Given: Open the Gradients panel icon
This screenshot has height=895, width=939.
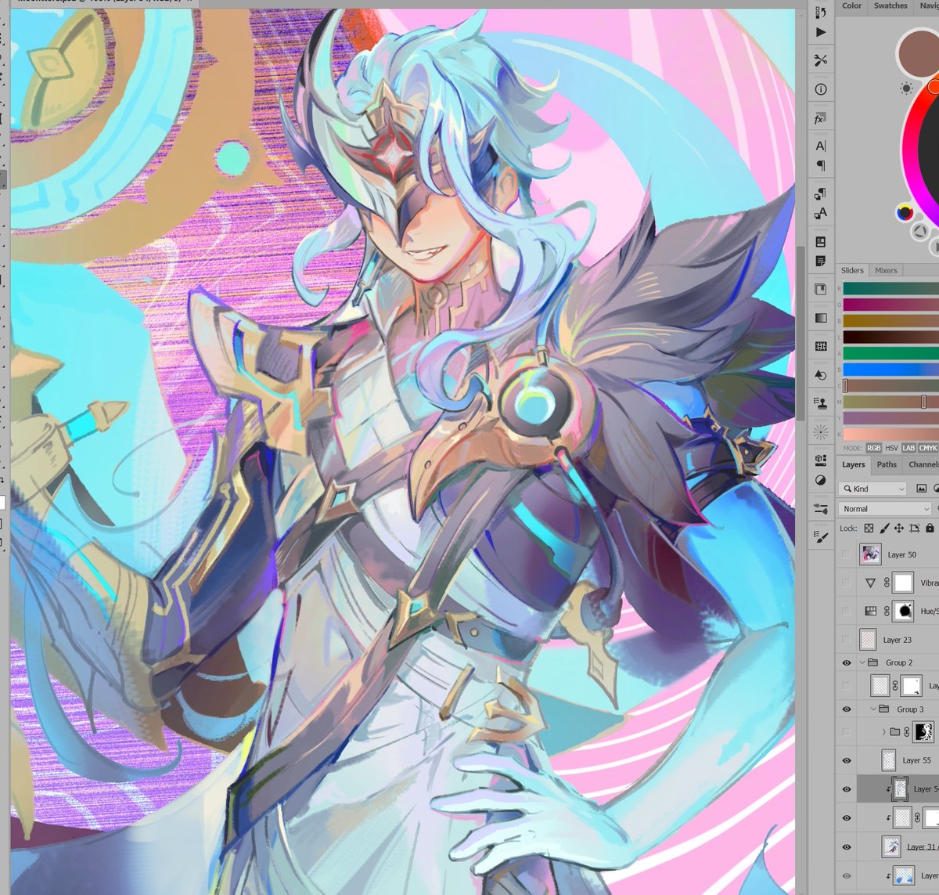Looking at the screenshot, I should tap(821, 318).
